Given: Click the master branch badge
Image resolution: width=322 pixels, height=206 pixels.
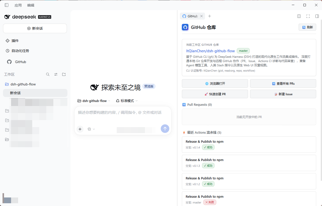Looking at the screenshot, I should click(x=243, y=51).
